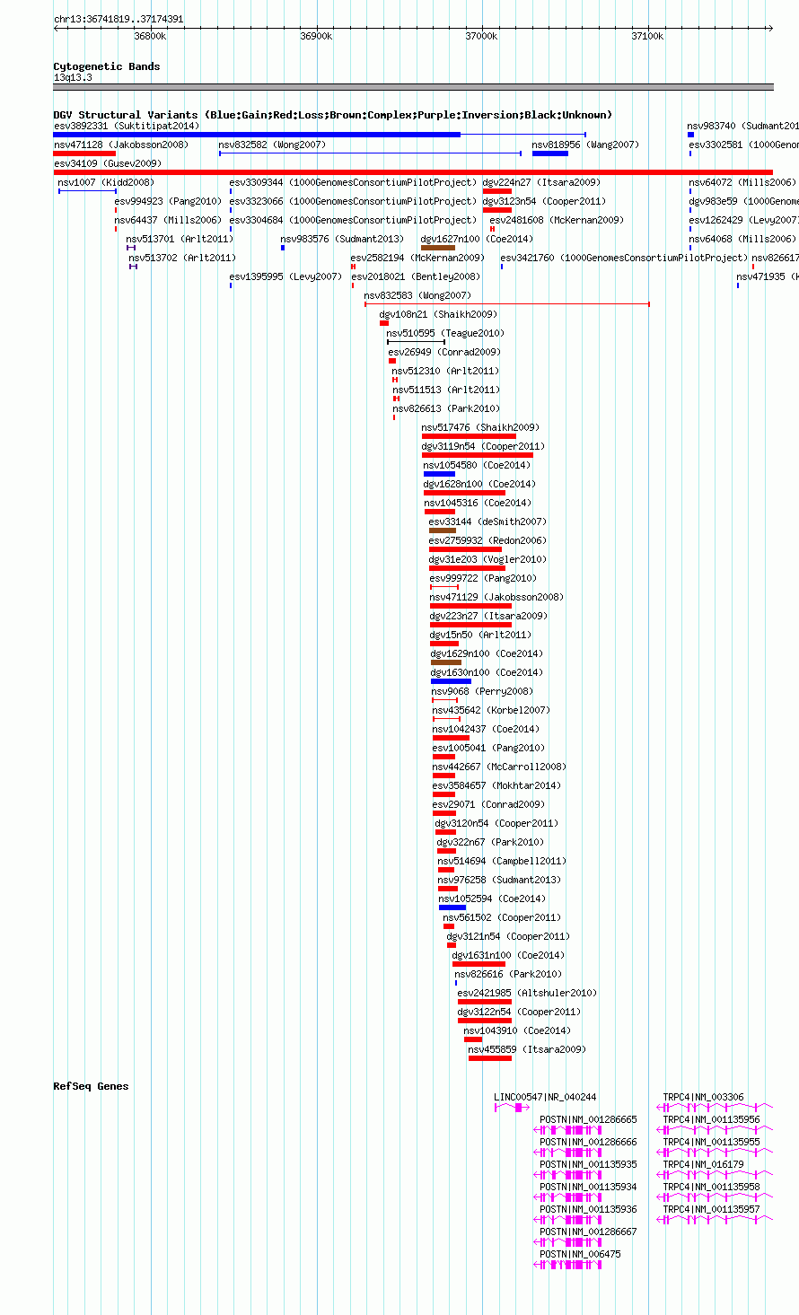Click nsv513701 (Arlt2011) label
This screenshot has width=799, height=1315.
click(180, 240)
